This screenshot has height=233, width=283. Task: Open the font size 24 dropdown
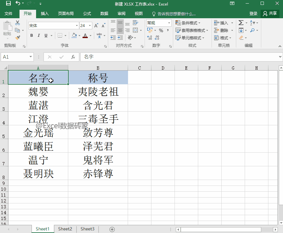point(90,26)
